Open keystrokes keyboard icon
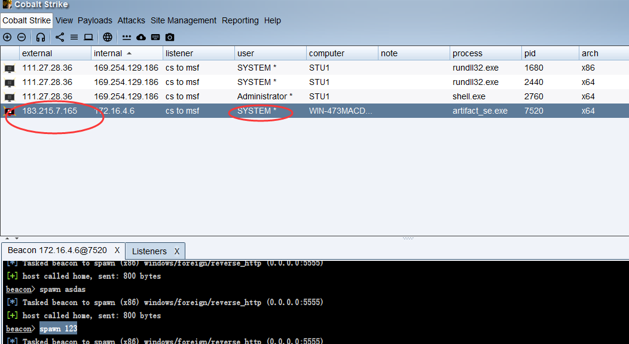This screenshot has height=344, width=629. pos(155,37)
